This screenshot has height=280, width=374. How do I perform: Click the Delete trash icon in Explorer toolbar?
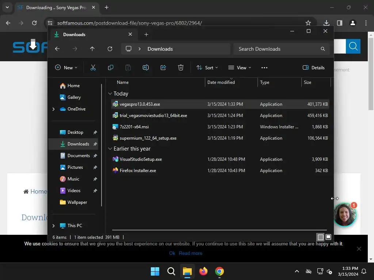(x=181, y=67)
